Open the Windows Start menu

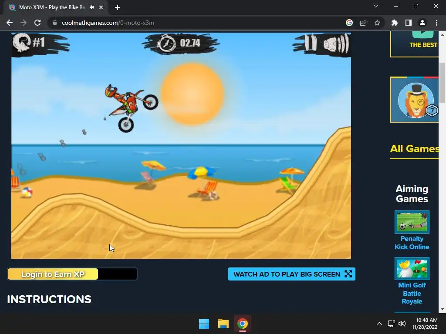204,324
